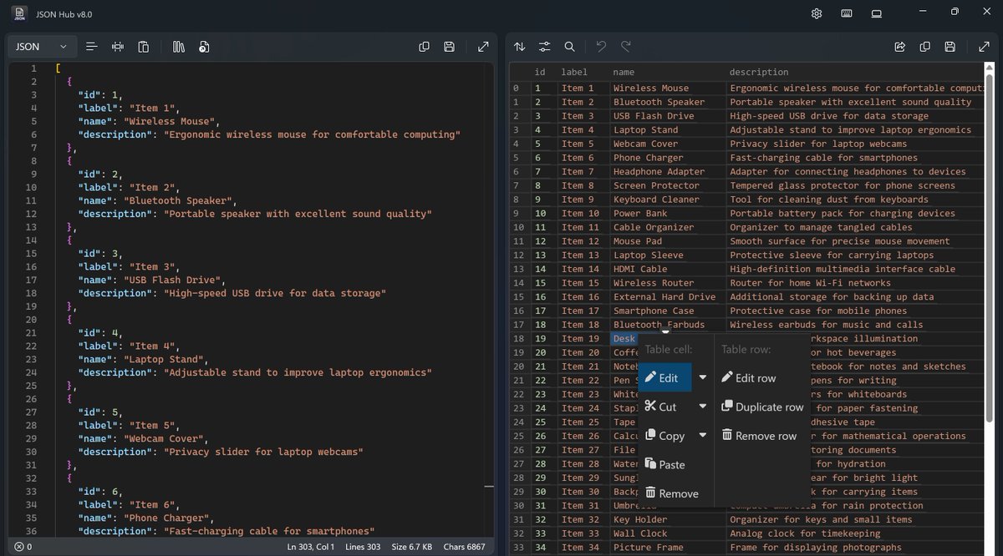Screen dimensions: 1003x556
Task: Click the 'Size 6.7 KB' status entry
Action: 412,547
